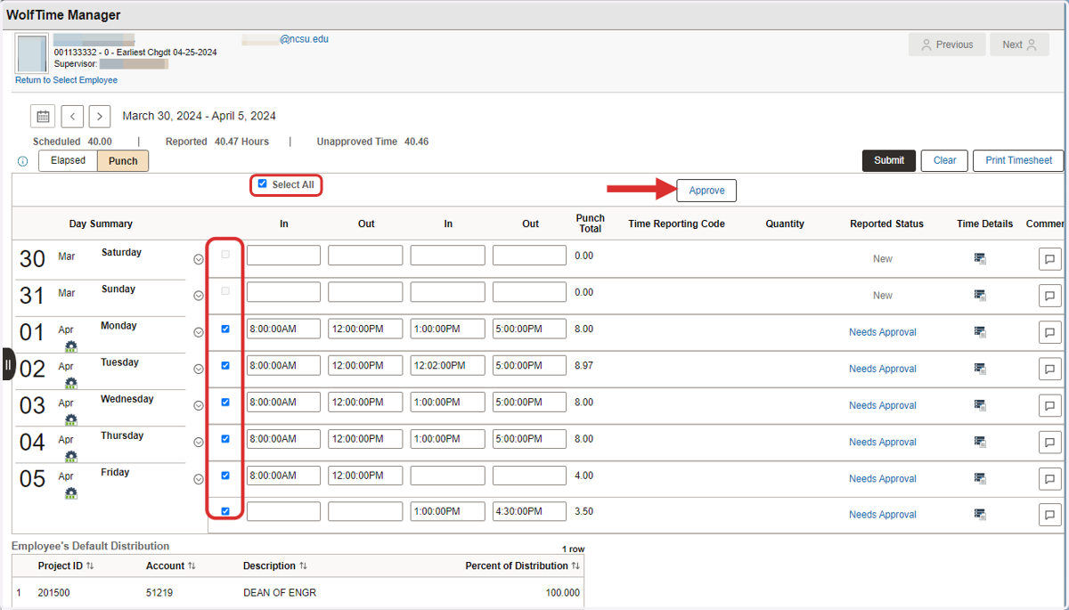1069x610 pixels.
Task: Open Time Details icon for Friday 4.00 row
Action: 980,478
